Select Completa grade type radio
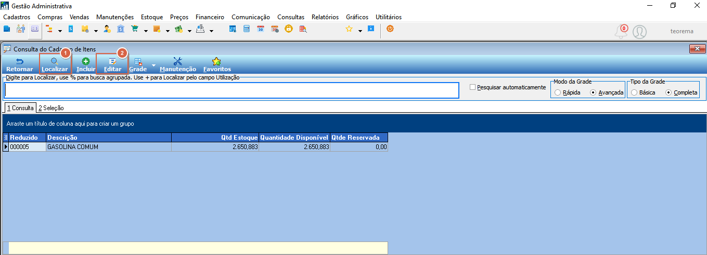The height and width of the screenshot is (255, 707). (x=669, y=92)
